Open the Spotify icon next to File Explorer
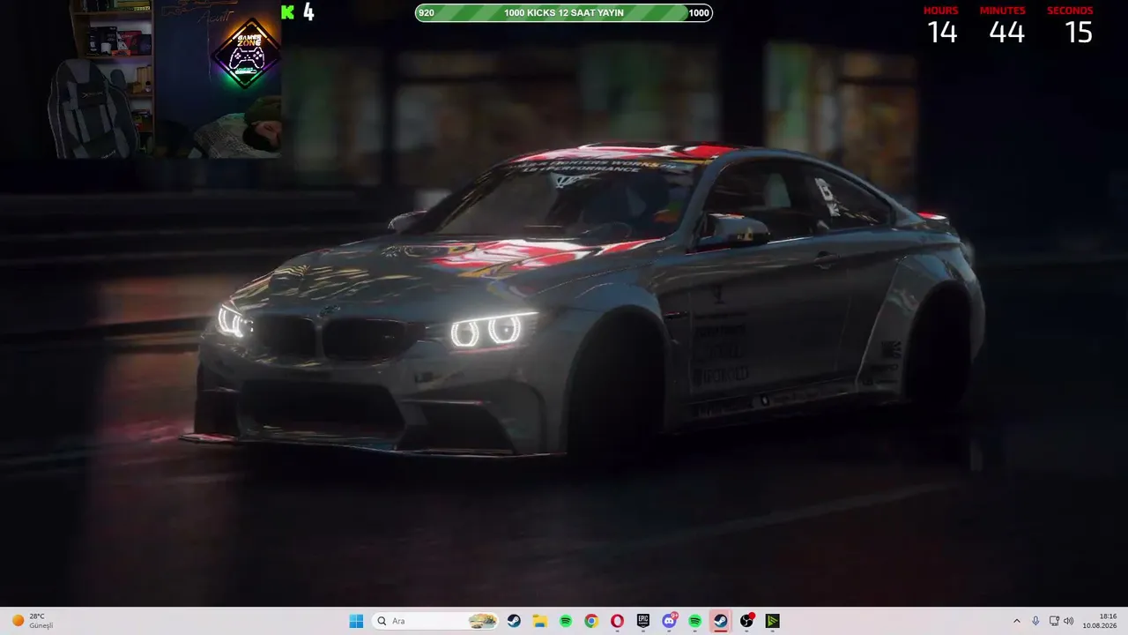Viewport: 1128px width, 635px height. [x=566, y=621]
